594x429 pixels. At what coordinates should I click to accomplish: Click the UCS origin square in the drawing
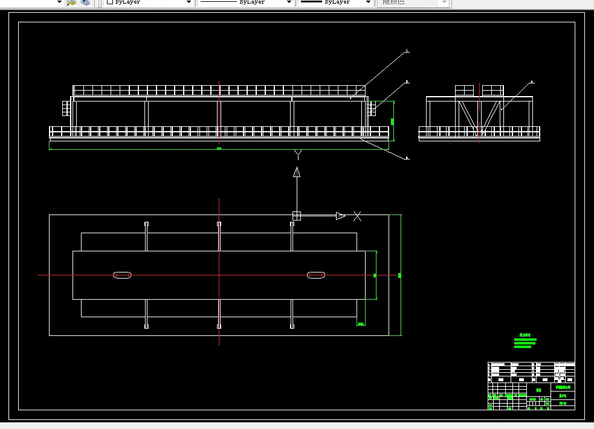(x=297, y=216)
